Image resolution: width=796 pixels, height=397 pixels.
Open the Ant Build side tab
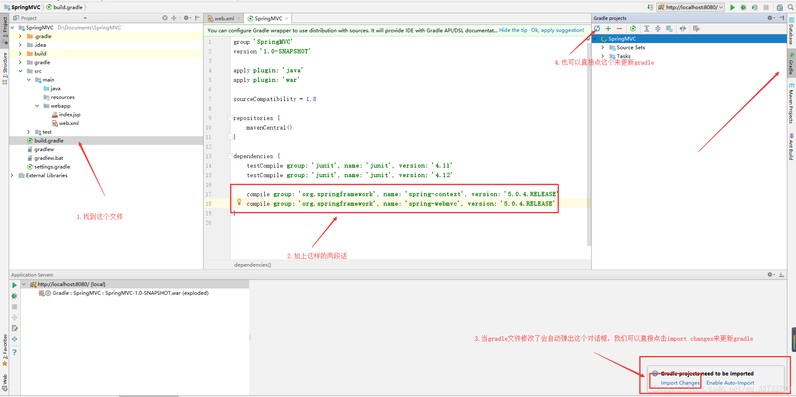click(791, 147)
